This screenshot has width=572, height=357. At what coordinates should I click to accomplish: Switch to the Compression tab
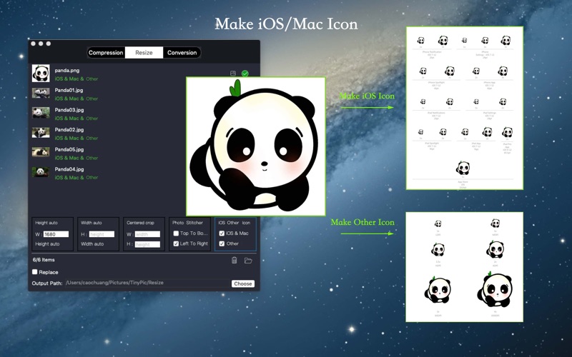tap(106, 53)
